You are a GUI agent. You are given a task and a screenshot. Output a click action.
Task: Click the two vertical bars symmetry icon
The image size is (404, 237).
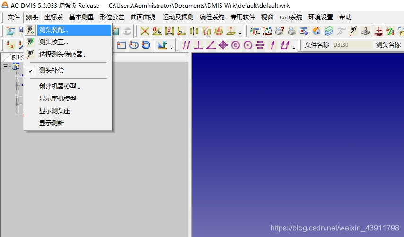tap(194, 31)
